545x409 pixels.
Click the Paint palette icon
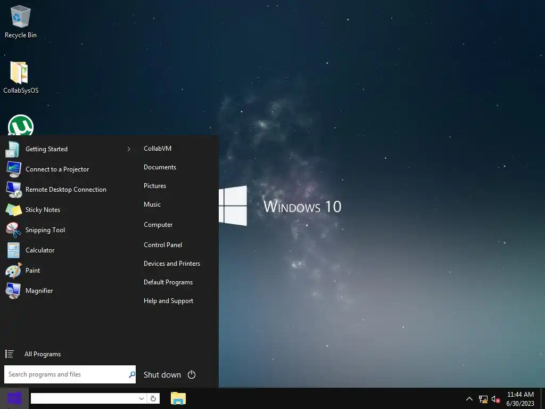[x=13, y=270]
